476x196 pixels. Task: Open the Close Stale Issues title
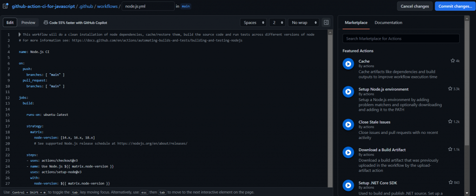[374, 122]
